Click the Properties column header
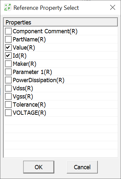121x179 pixels. [x=60, y=22]
